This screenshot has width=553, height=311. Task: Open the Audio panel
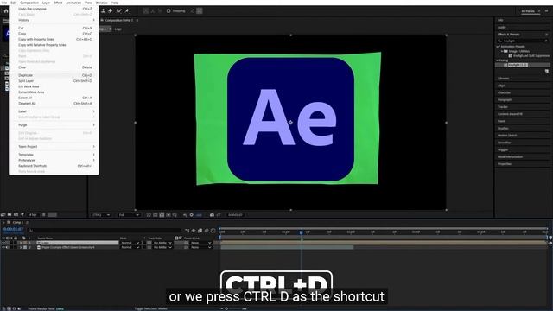(x=501, y=27)
